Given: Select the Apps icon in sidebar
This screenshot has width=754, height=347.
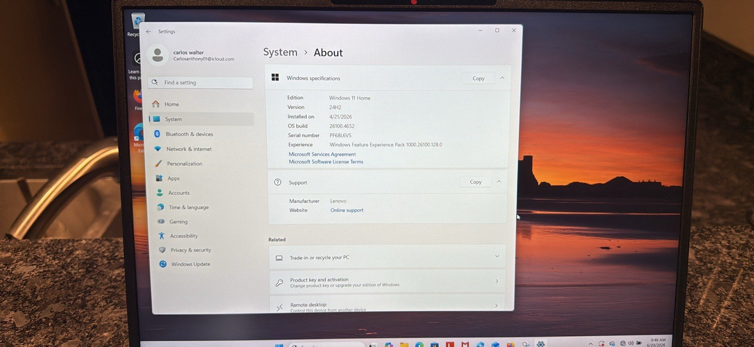Looking at the screenshot, I should [159, 178].
